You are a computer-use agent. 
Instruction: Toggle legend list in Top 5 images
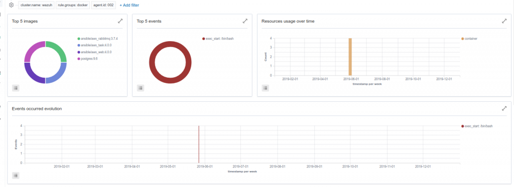[x=16, y=88]
